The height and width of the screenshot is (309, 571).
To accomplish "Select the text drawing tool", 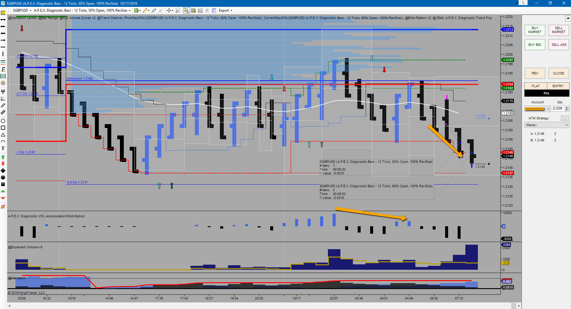I will pyautogui.click(x=3, y=148).
